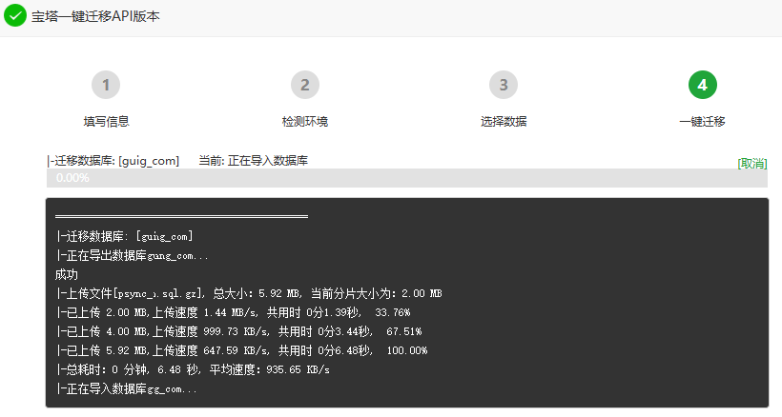Click the log line 总耗时 平均速度 935.65 KB/s
The image size is (782, 417).
(x=193, y=369)
